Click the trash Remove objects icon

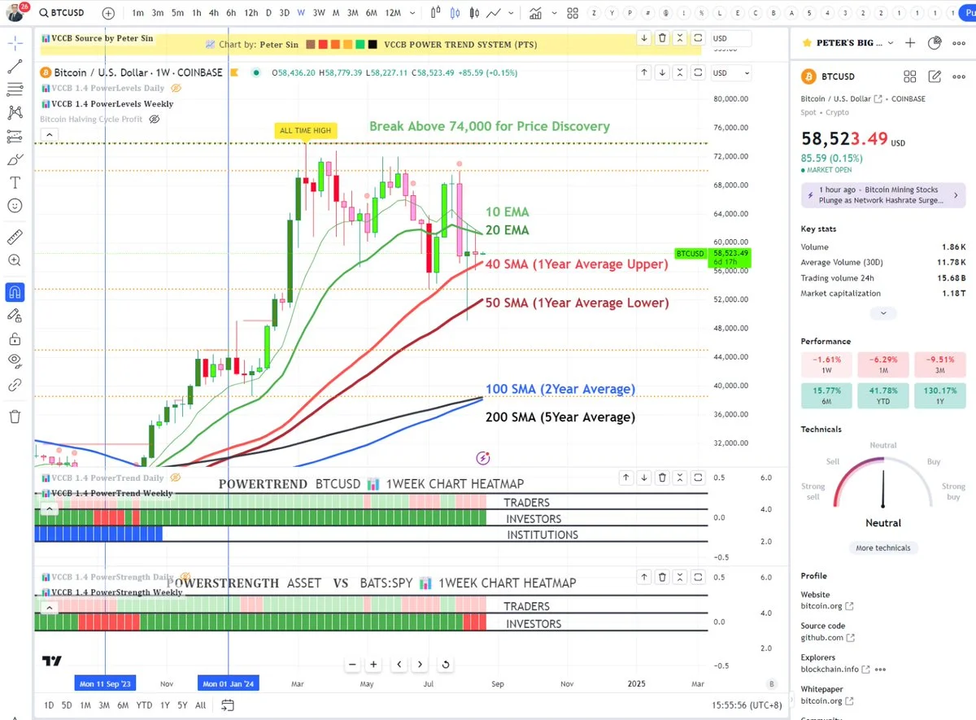coord(15,416)
